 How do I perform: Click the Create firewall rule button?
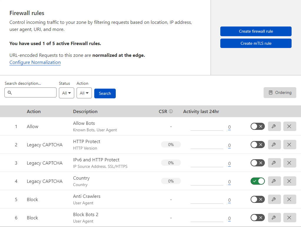256,31
